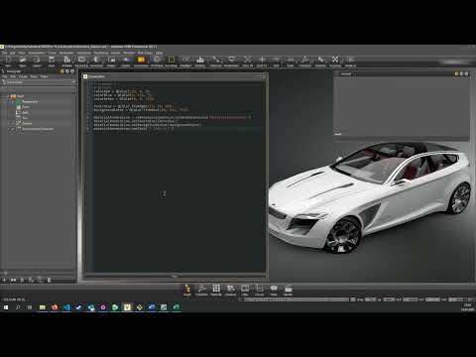This screenshot has width=476, height=357.
Task: Click the Open file toolbar icon
Action: click(x=22, y=59)
